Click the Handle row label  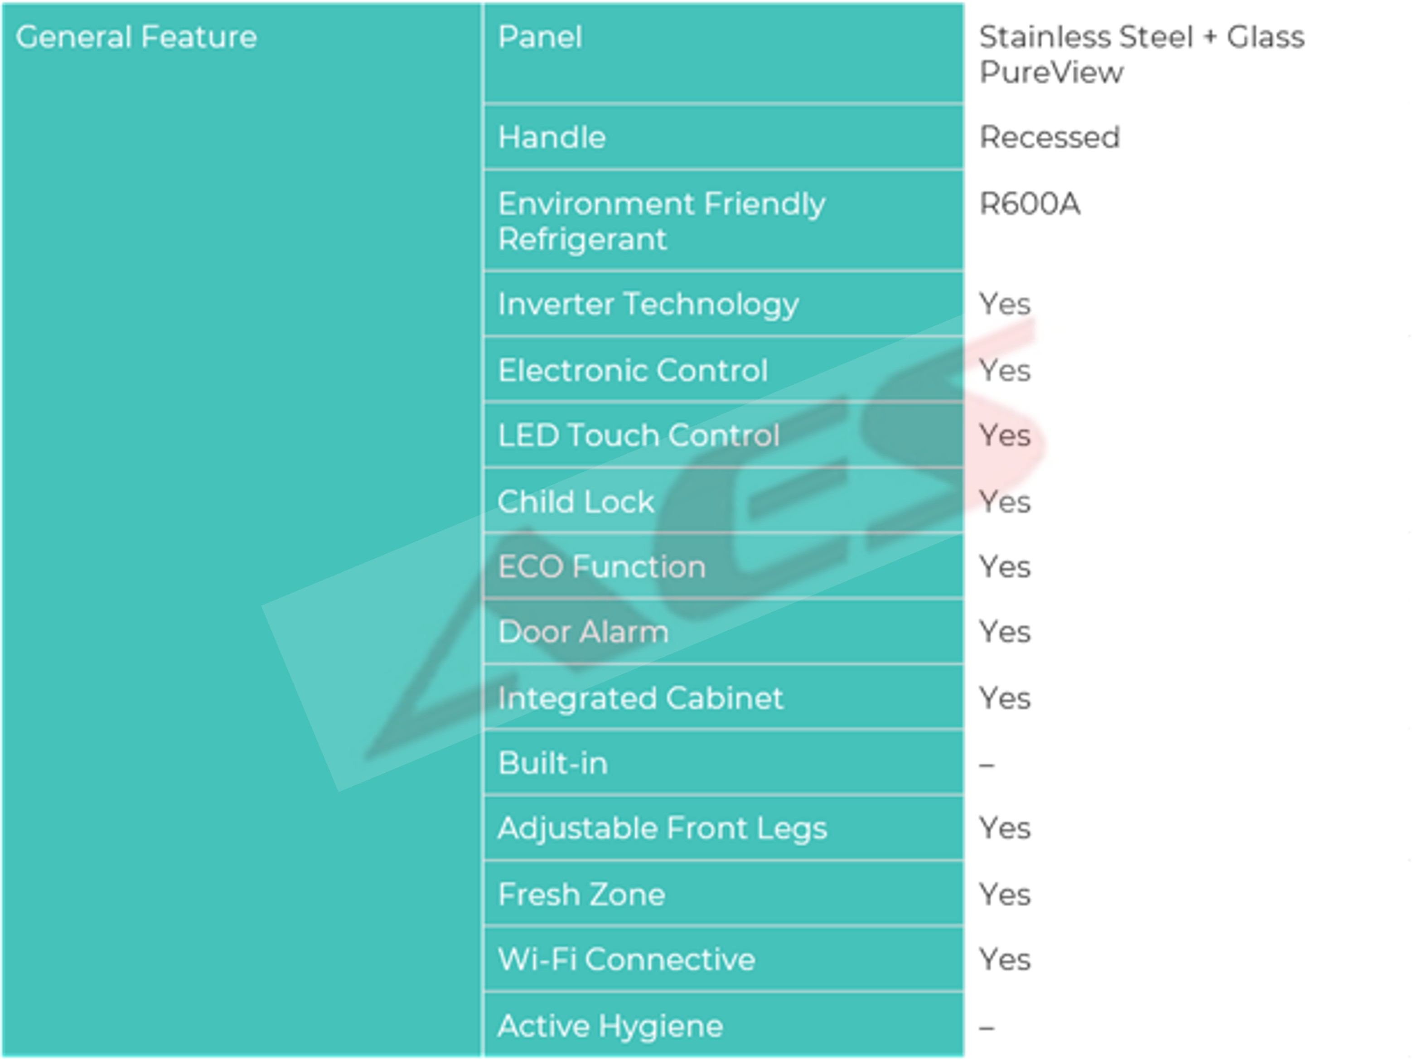pyautogui.click(x=552, y=137)
